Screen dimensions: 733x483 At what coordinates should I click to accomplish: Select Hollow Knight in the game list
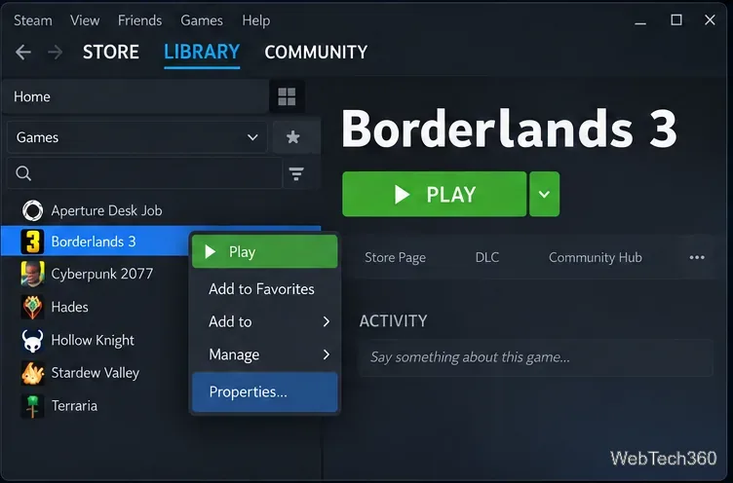(93, 340)
